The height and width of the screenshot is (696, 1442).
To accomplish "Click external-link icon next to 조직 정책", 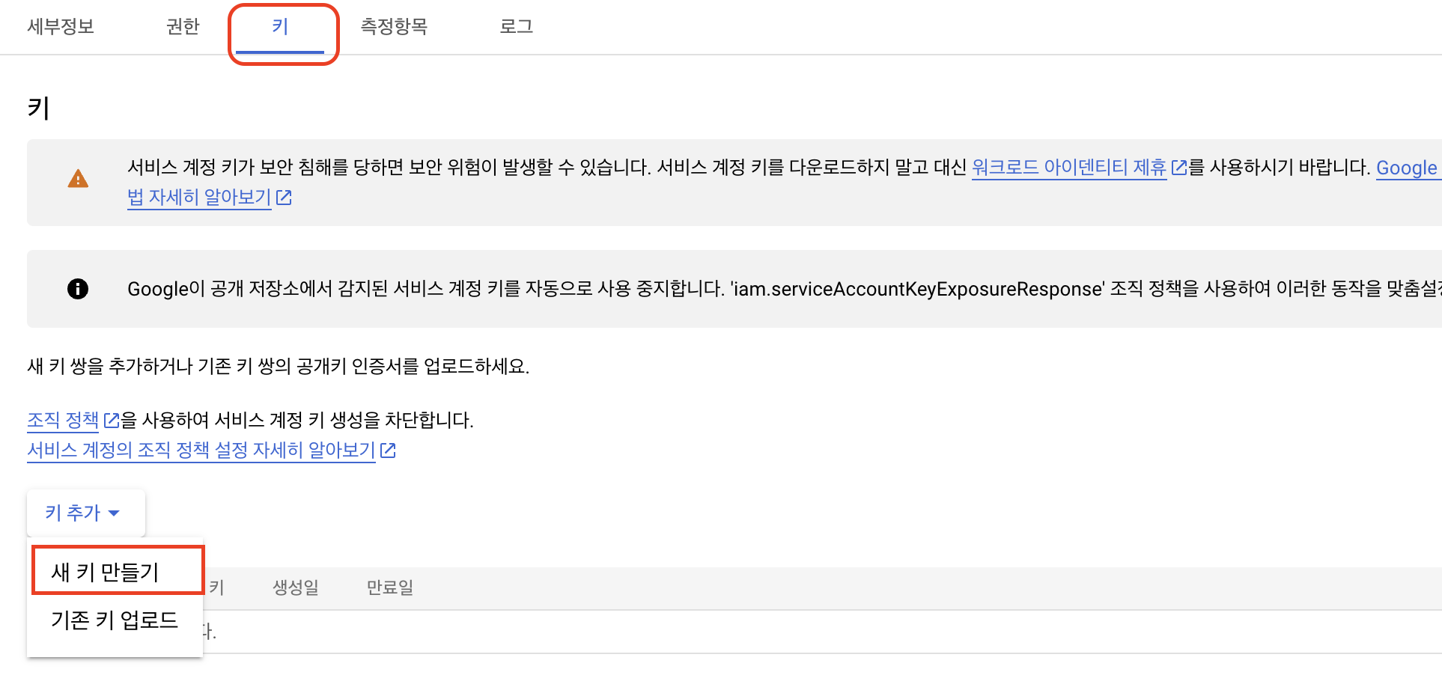I will (x=112, y=420).
